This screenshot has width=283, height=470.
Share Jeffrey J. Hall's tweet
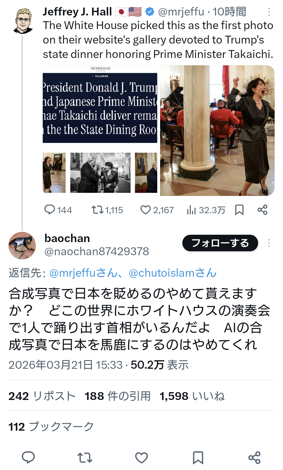(262, 210)
